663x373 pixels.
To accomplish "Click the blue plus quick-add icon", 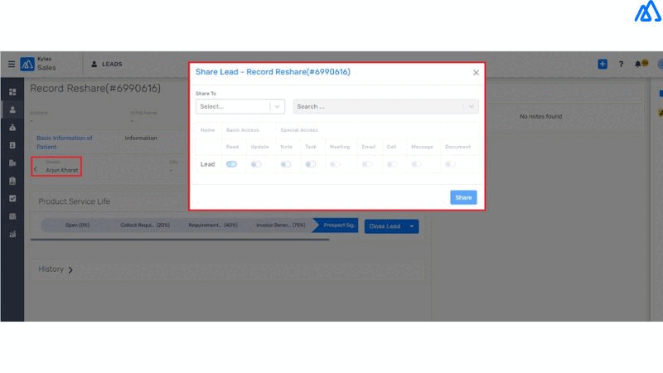I will (x=603, y=64).
